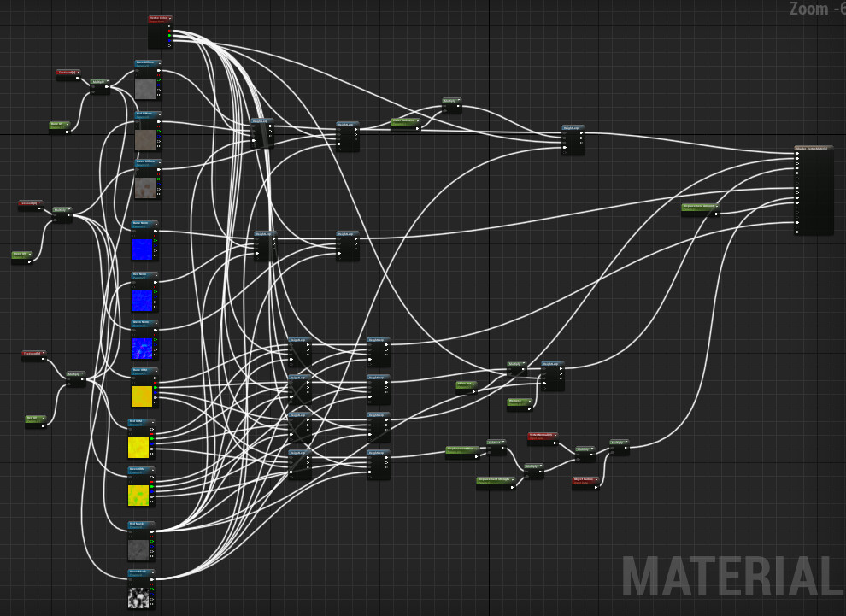Screen dimensions: 846x616
Task: Select the Multiply node receiving Displacement Strength
Action: tap(534, 471)
